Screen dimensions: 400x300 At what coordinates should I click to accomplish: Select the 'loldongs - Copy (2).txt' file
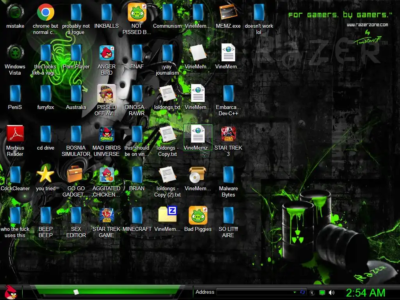167,175
